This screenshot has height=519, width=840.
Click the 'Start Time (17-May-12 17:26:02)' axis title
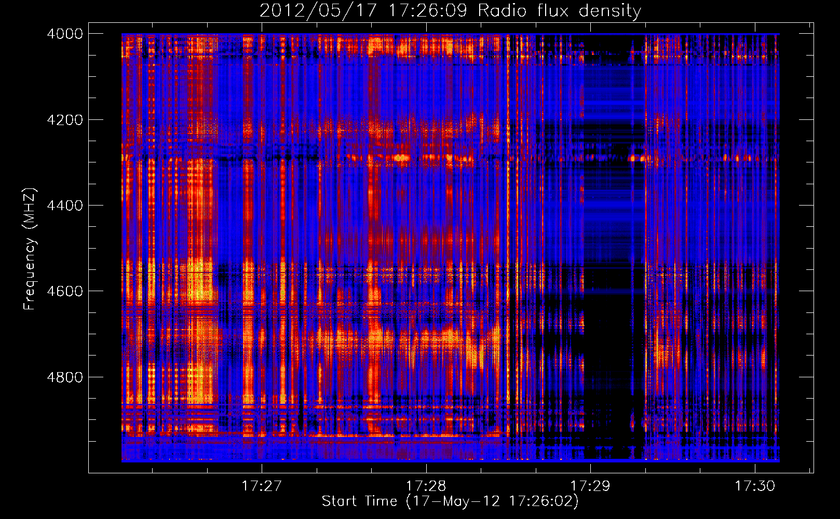coord(450,501)
